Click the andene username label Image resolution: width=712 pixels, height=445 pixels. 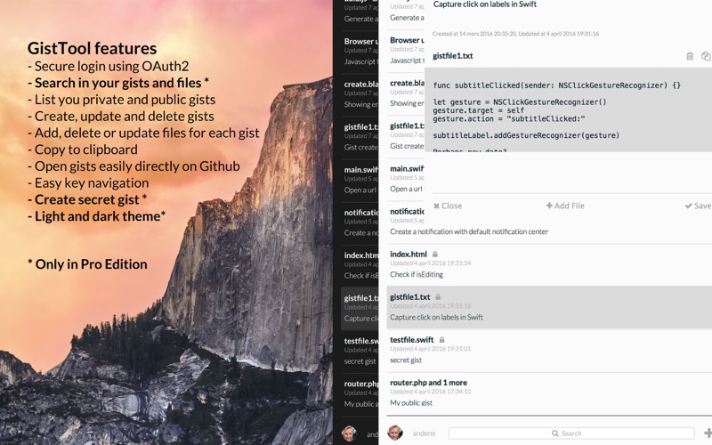pos(425,433)
